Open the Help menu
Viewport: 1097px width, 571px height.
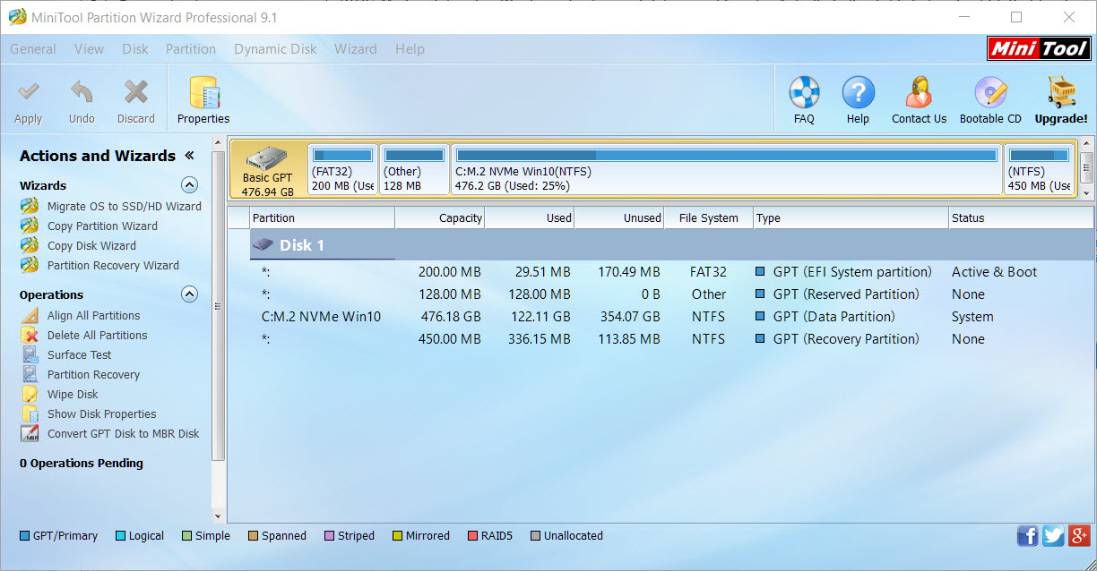point(410,49)
